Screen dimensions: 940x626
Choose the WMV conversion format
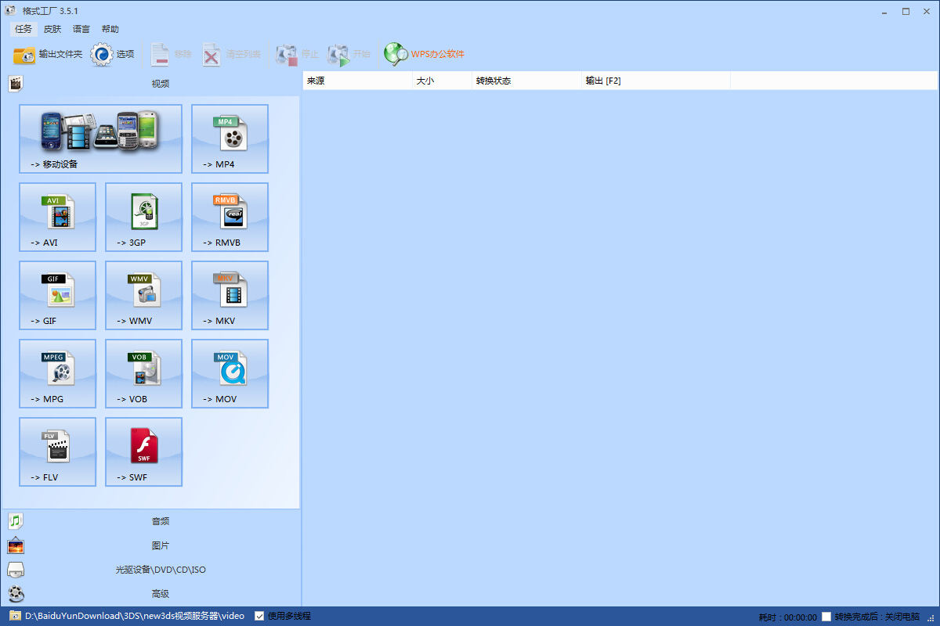143,295
